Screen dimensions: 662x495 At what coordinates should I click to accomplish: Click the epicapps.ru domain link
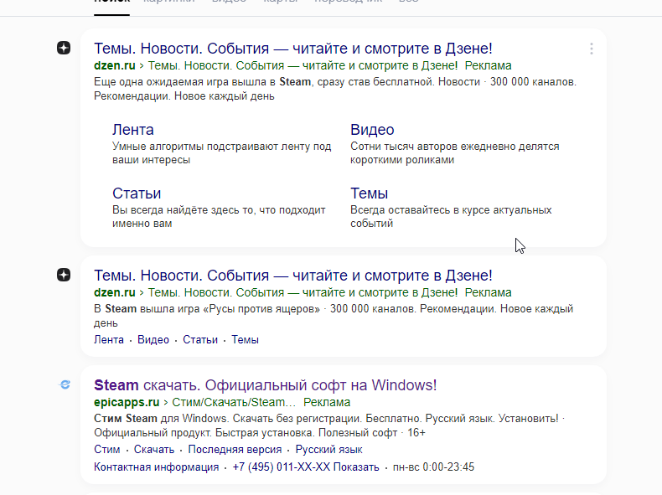[127, 402]
